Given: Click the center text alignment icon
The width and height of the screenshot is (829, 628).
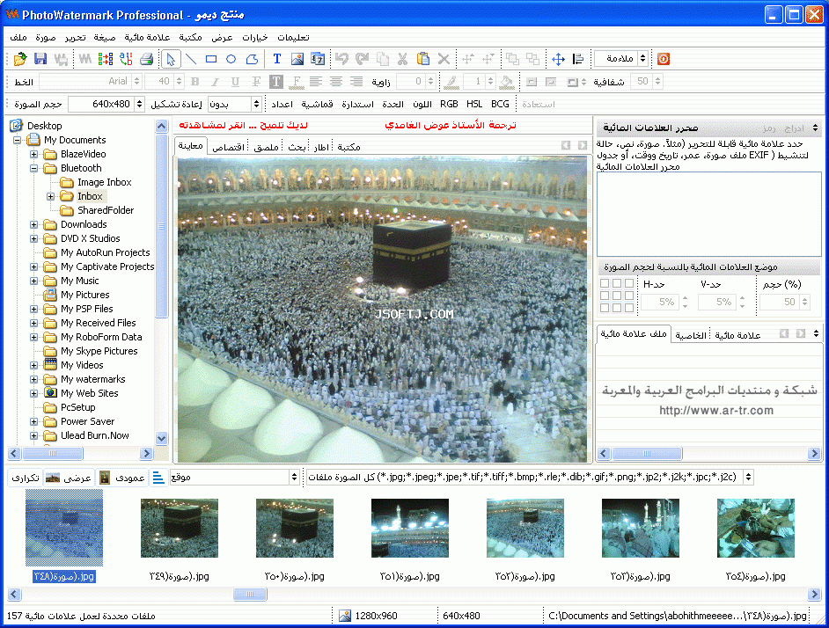Looking at the screenshot, I should click(335, 82).
